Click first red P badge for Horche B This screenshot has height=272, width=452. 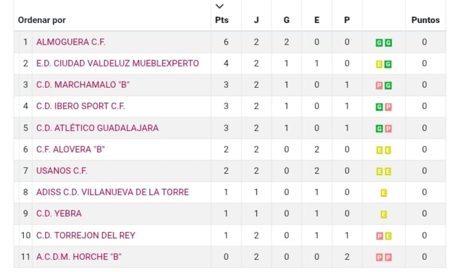click(x=379, y=258)
